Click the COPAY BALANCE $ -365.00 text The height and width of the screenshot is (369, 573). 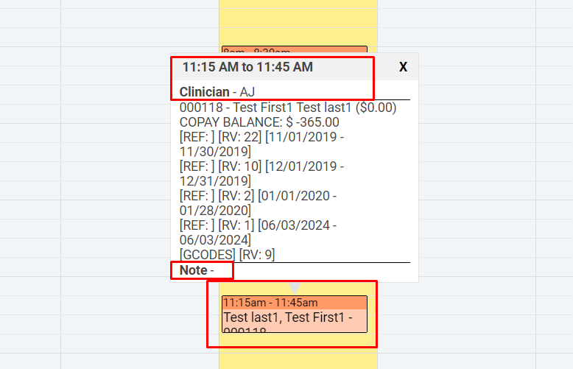[x=259, y=122]
